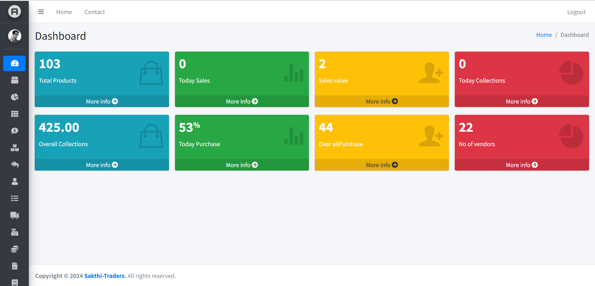Click the Dashboard breadcrumb text
This screenshot has width=595, height=286.
click(x=575, y=35)
